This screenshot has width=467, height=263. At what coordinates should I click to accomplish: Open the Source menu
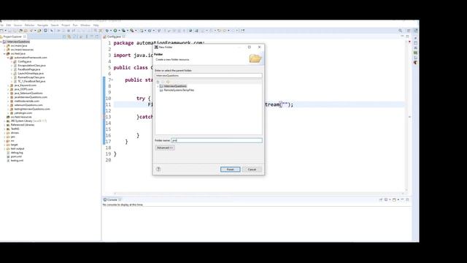[18, 26]
